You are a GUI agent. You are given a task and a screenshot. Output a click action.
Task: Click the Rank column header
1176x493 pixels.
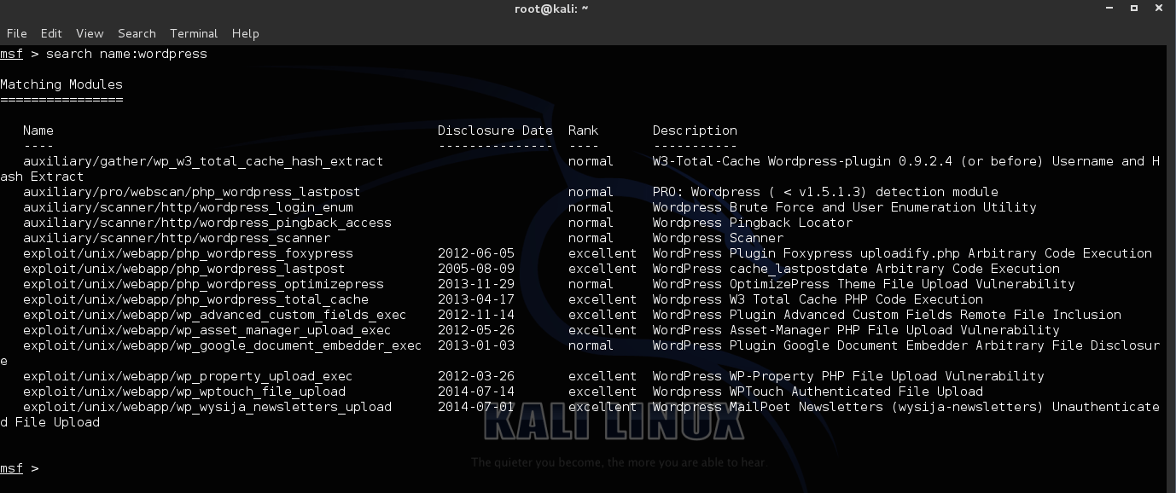582,130
